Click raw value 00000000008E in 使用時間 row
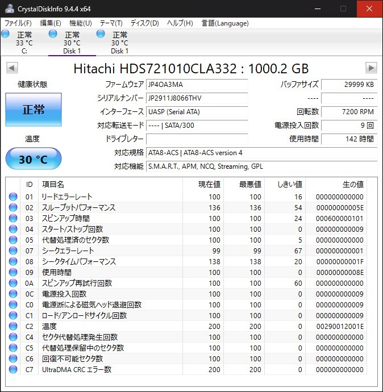383x392 pixels. click(x=340, y=272)
